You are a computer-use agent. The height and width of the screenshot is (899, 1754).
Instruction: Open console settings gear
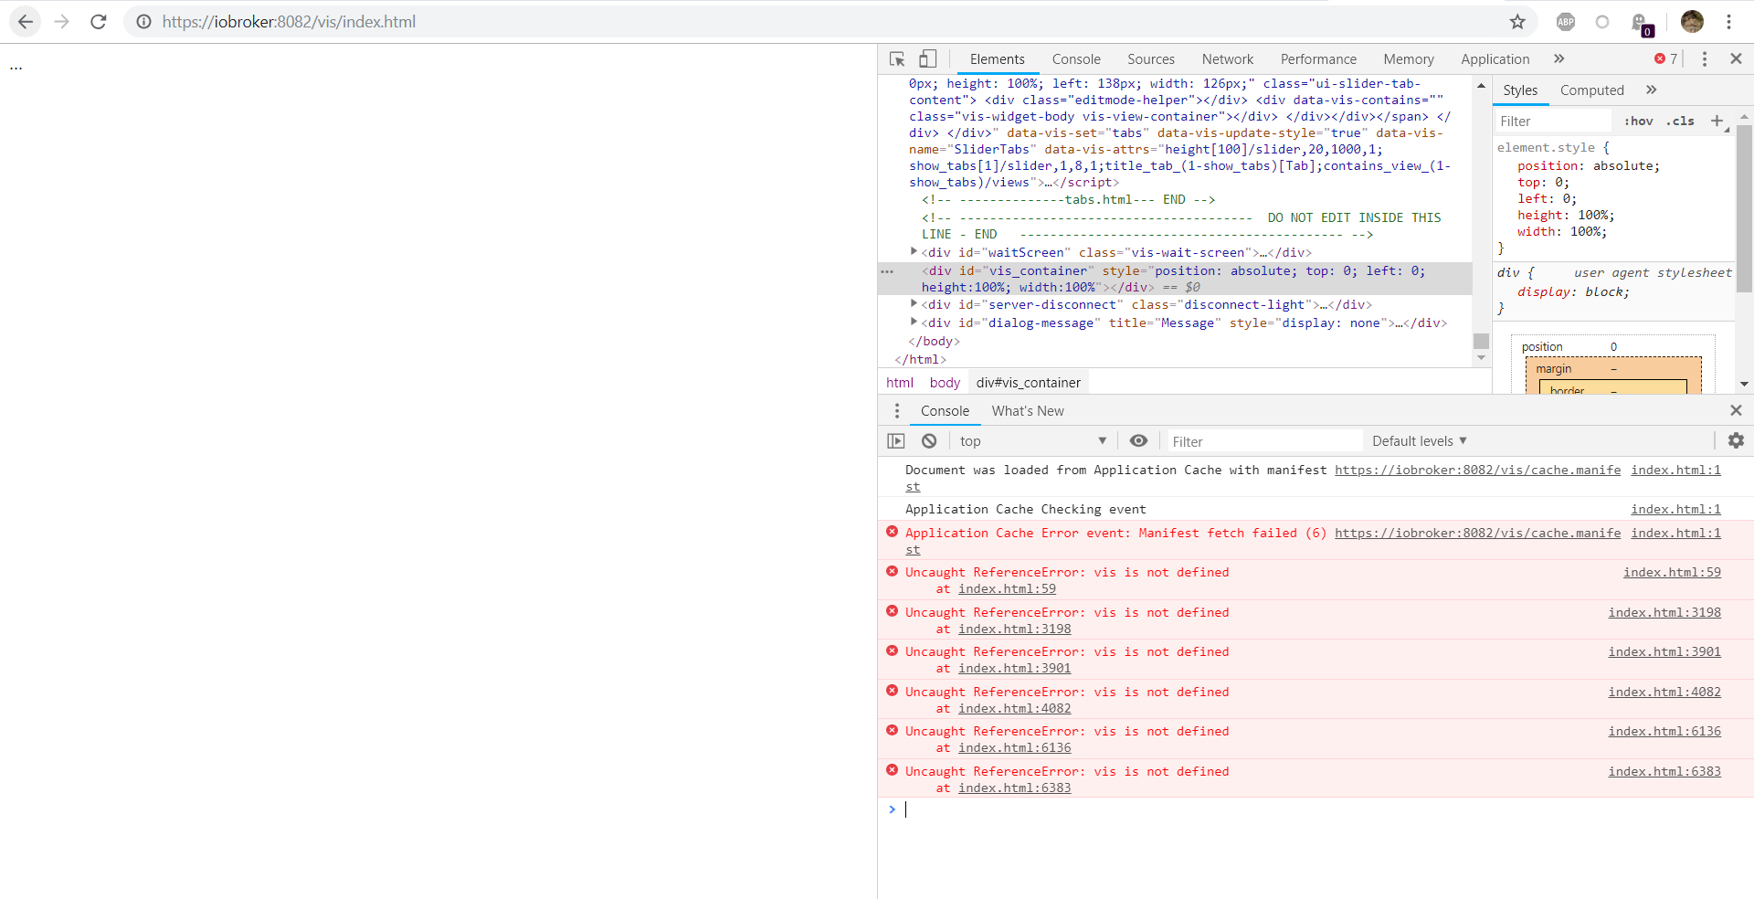click(x=1736, y=441)
